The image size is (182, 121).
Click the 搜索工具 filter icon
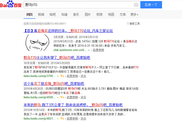(127, 24)
